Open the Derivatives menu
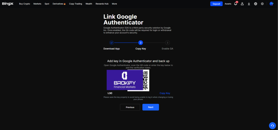278x130 pixels. [59, 4]
